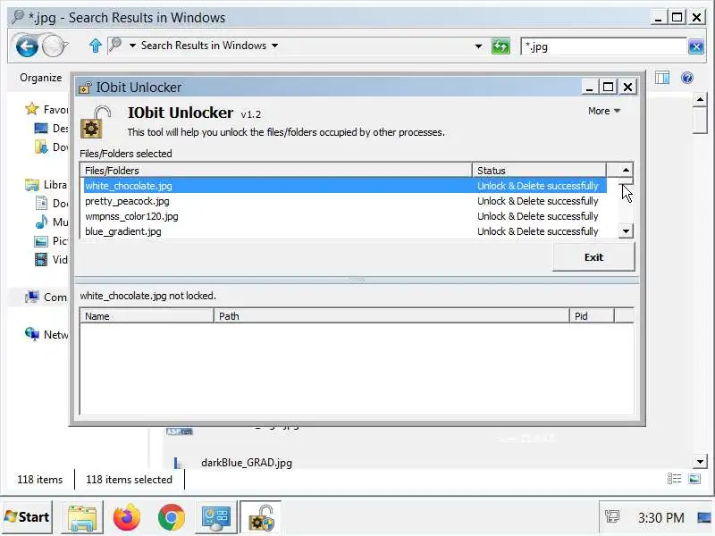Viewport: 715px width, 536px height.
Task: Click the IObit Unlocker padlock logo icon
Action: click(x=96, y=121)
